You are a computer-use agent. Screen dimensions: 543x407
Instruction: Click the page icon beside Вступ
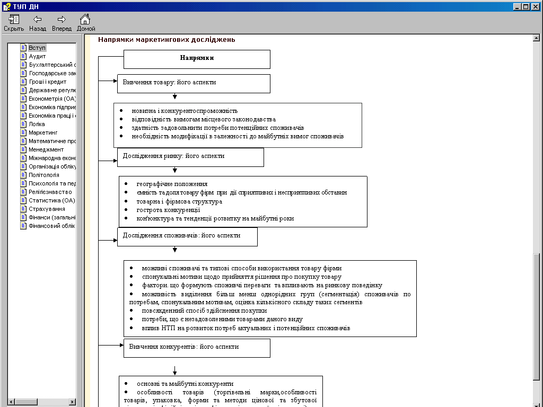pos(23,48)
